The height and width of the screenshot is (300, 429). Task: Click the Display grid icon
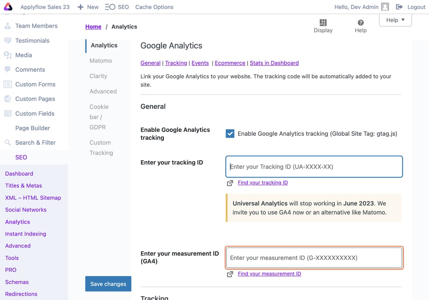[x=323, y=22]
